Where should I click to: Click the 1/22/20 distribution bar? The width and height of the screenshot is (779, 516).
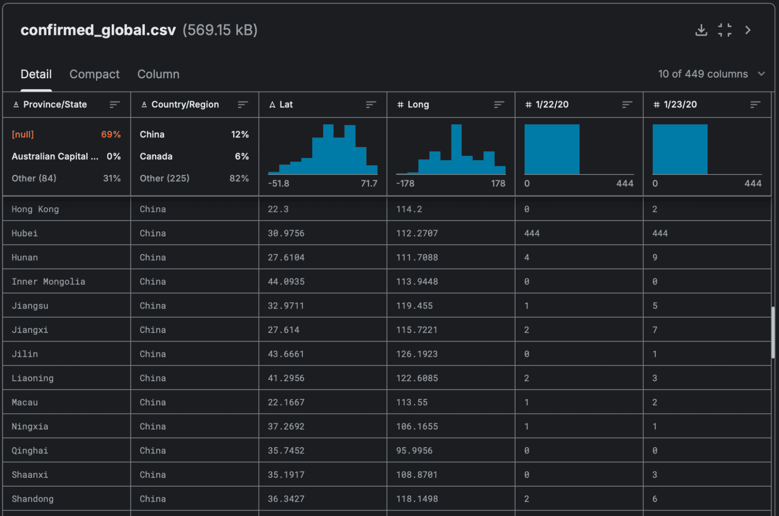coord(552,149)
